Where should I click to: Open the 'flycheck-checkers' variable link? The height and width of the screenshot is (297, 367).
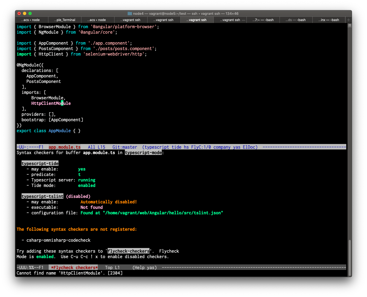[128, 251]
